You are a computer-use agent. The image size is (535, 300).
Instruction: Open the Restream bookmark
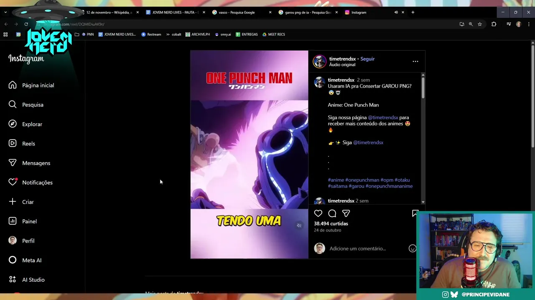[151, 34]
